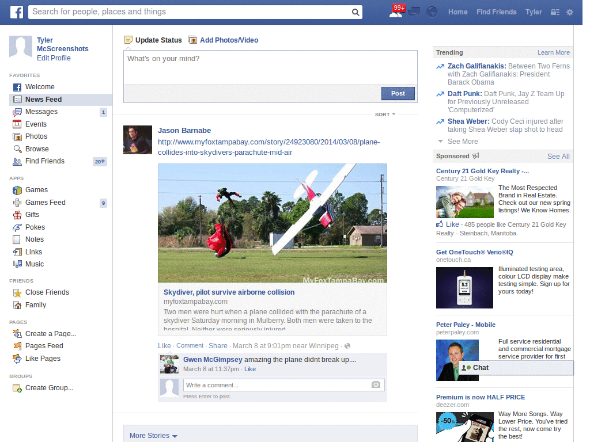This screenshot has height=442, width=590.
Task: Open the skydiver plane collision image
Action: click(273, 223)
